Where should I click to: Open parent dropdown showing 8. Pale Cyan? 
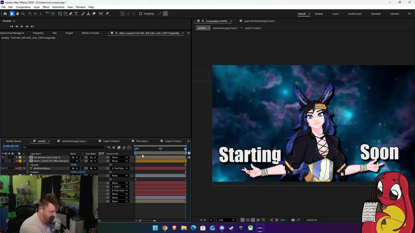(120, 190)
